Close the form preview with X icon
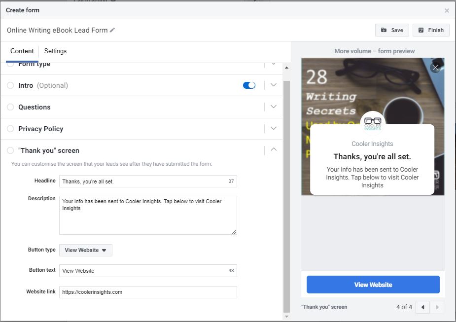 pyautogui.click(x=435, y=68)
